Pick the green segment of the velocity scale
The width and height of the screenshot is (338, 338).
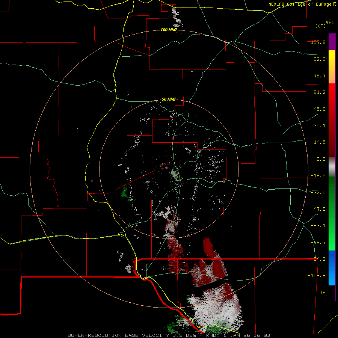(x=332, y=213)
